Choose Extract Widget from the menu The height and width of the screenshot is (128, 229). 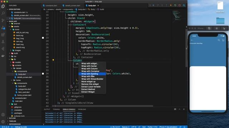tap(92, 92)
